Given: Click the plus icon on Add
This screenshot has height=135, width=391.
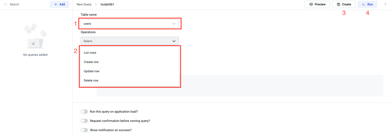Looking at the screenshot, I should (x=56, y=4).
